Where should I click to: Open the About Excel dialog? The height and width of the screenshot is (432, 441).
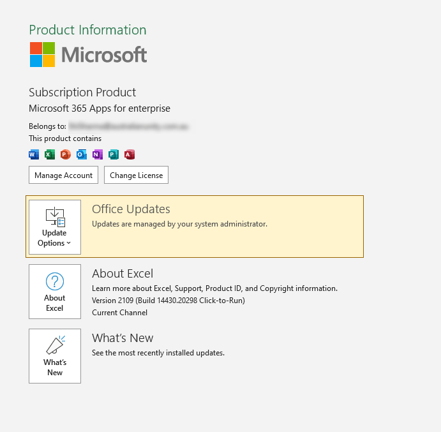55,292
